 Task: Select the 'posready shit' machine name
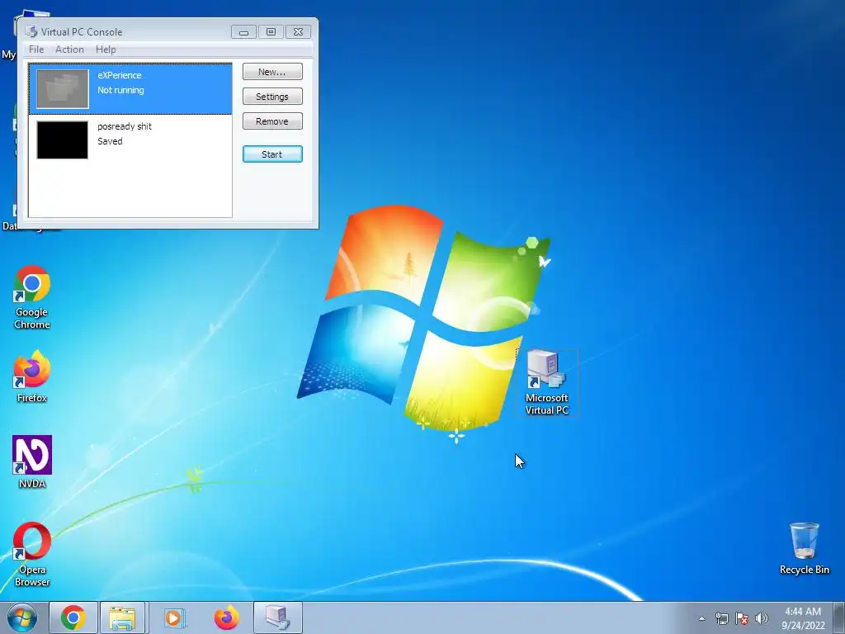pos(125,126)
